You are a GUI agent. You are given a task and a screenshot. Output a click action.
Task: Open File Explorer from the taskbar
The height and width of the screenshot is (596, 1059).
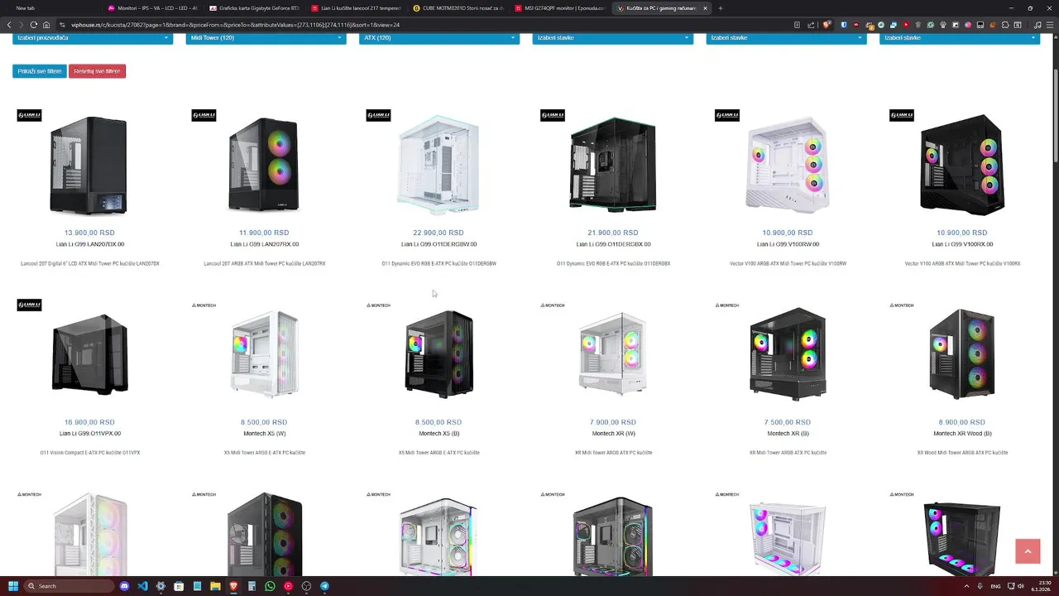[x=215, y=586]
